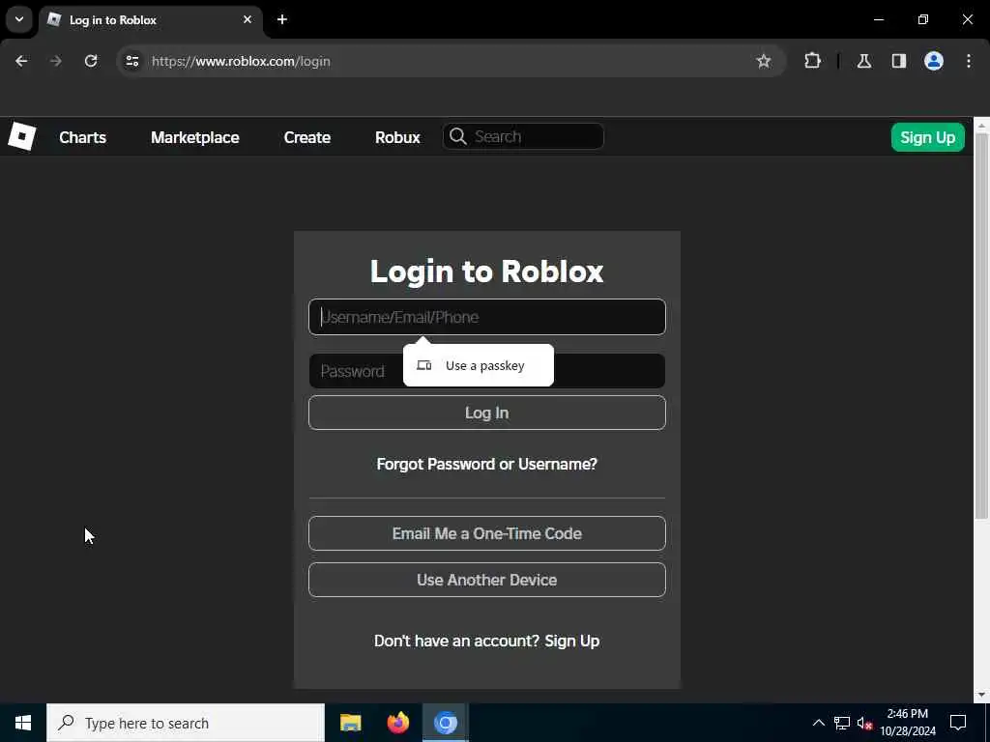Toggle the browser side panel icon

898,61
